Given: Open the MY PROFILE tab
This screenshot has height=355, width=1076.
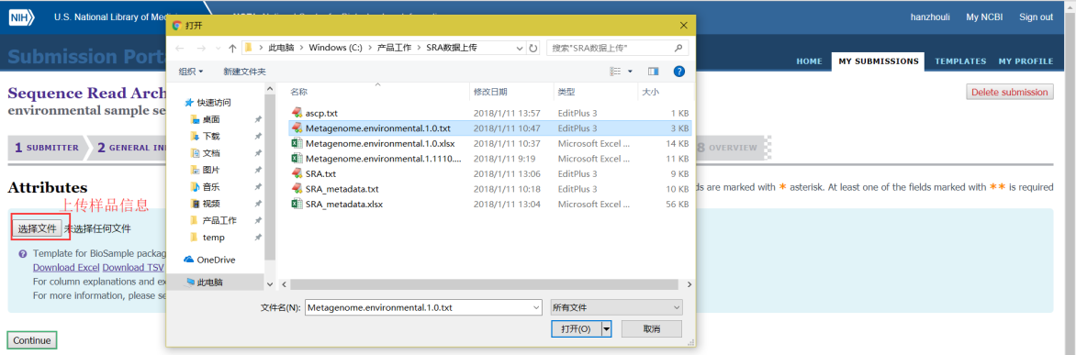Looking at the screenshot, I should click(1026, 61).
